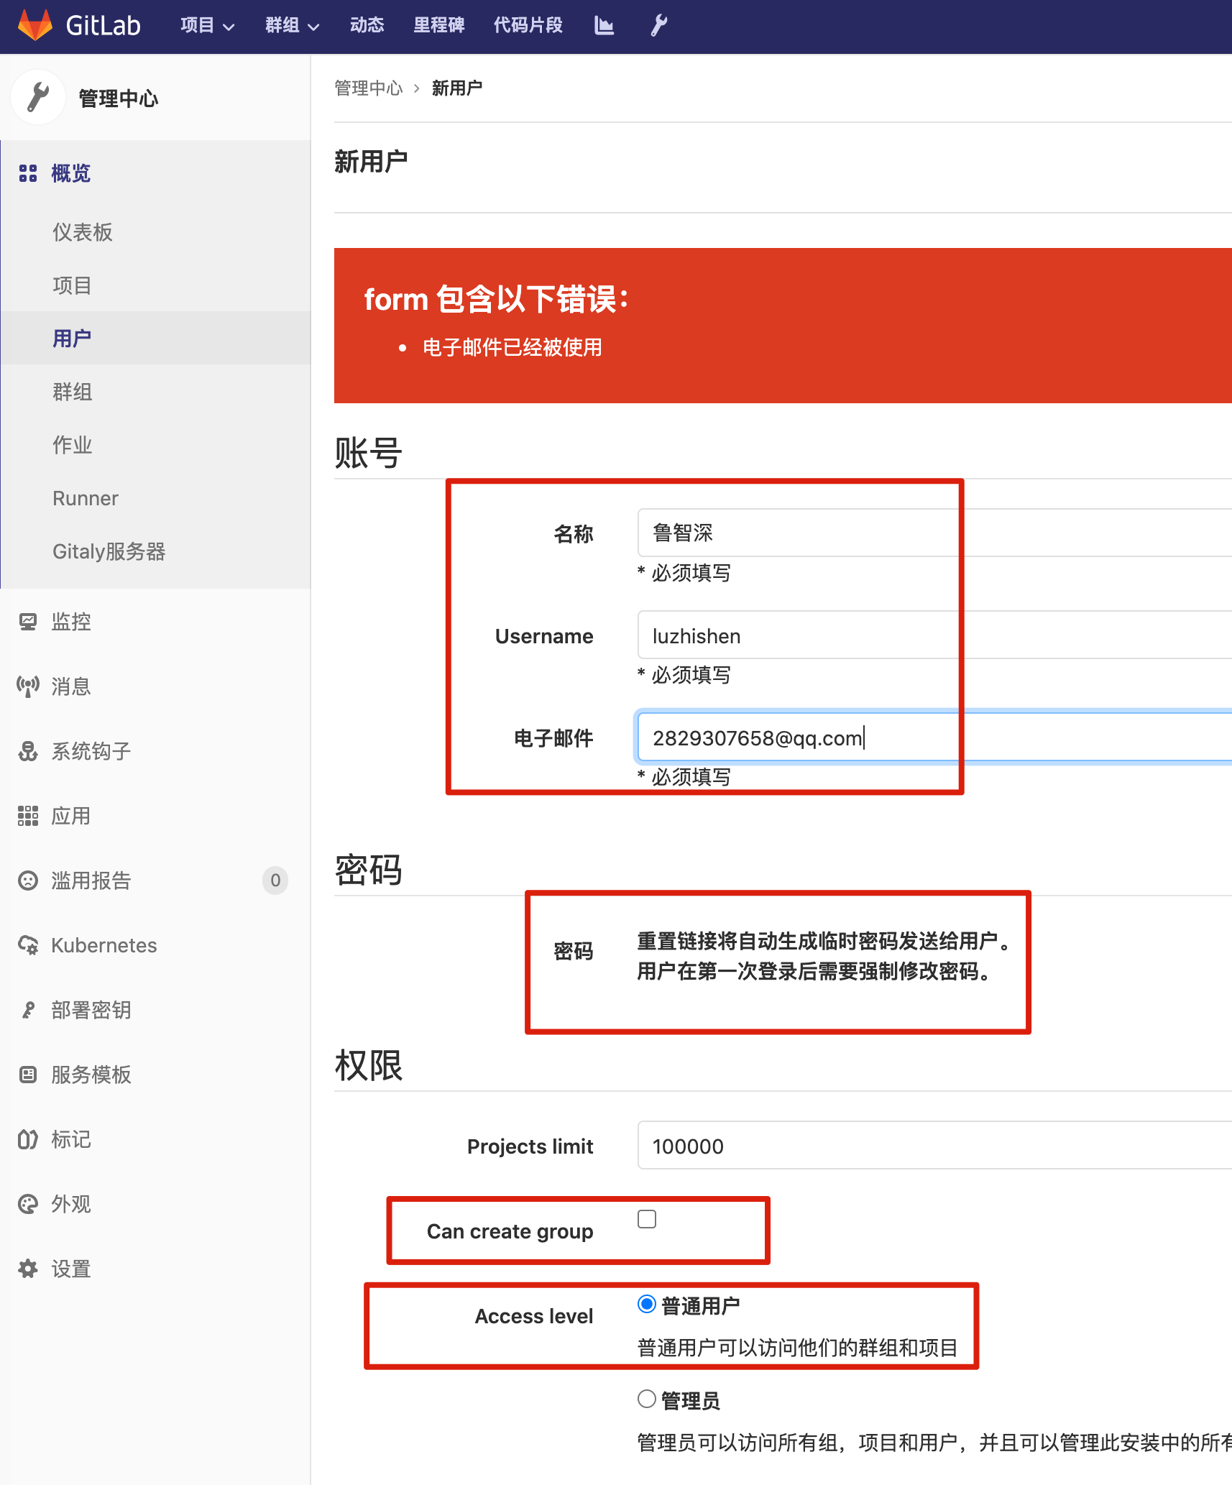The height and width of the screenshot is (1485, 1232).
Task: Click the 电子邮件已经被使用 error message
Action: tap(512, 348)
